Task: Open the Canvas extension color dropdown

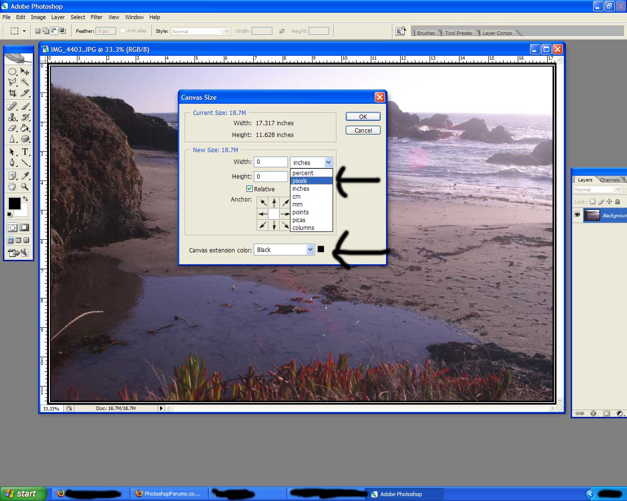Action: point(311,250)
